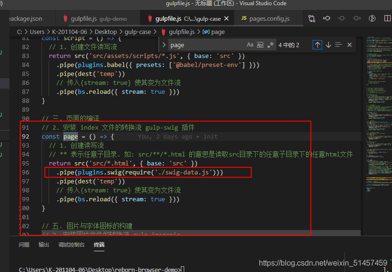Toggle Match Case in find widget
This screenshot has height=272, width=392.
250,45
